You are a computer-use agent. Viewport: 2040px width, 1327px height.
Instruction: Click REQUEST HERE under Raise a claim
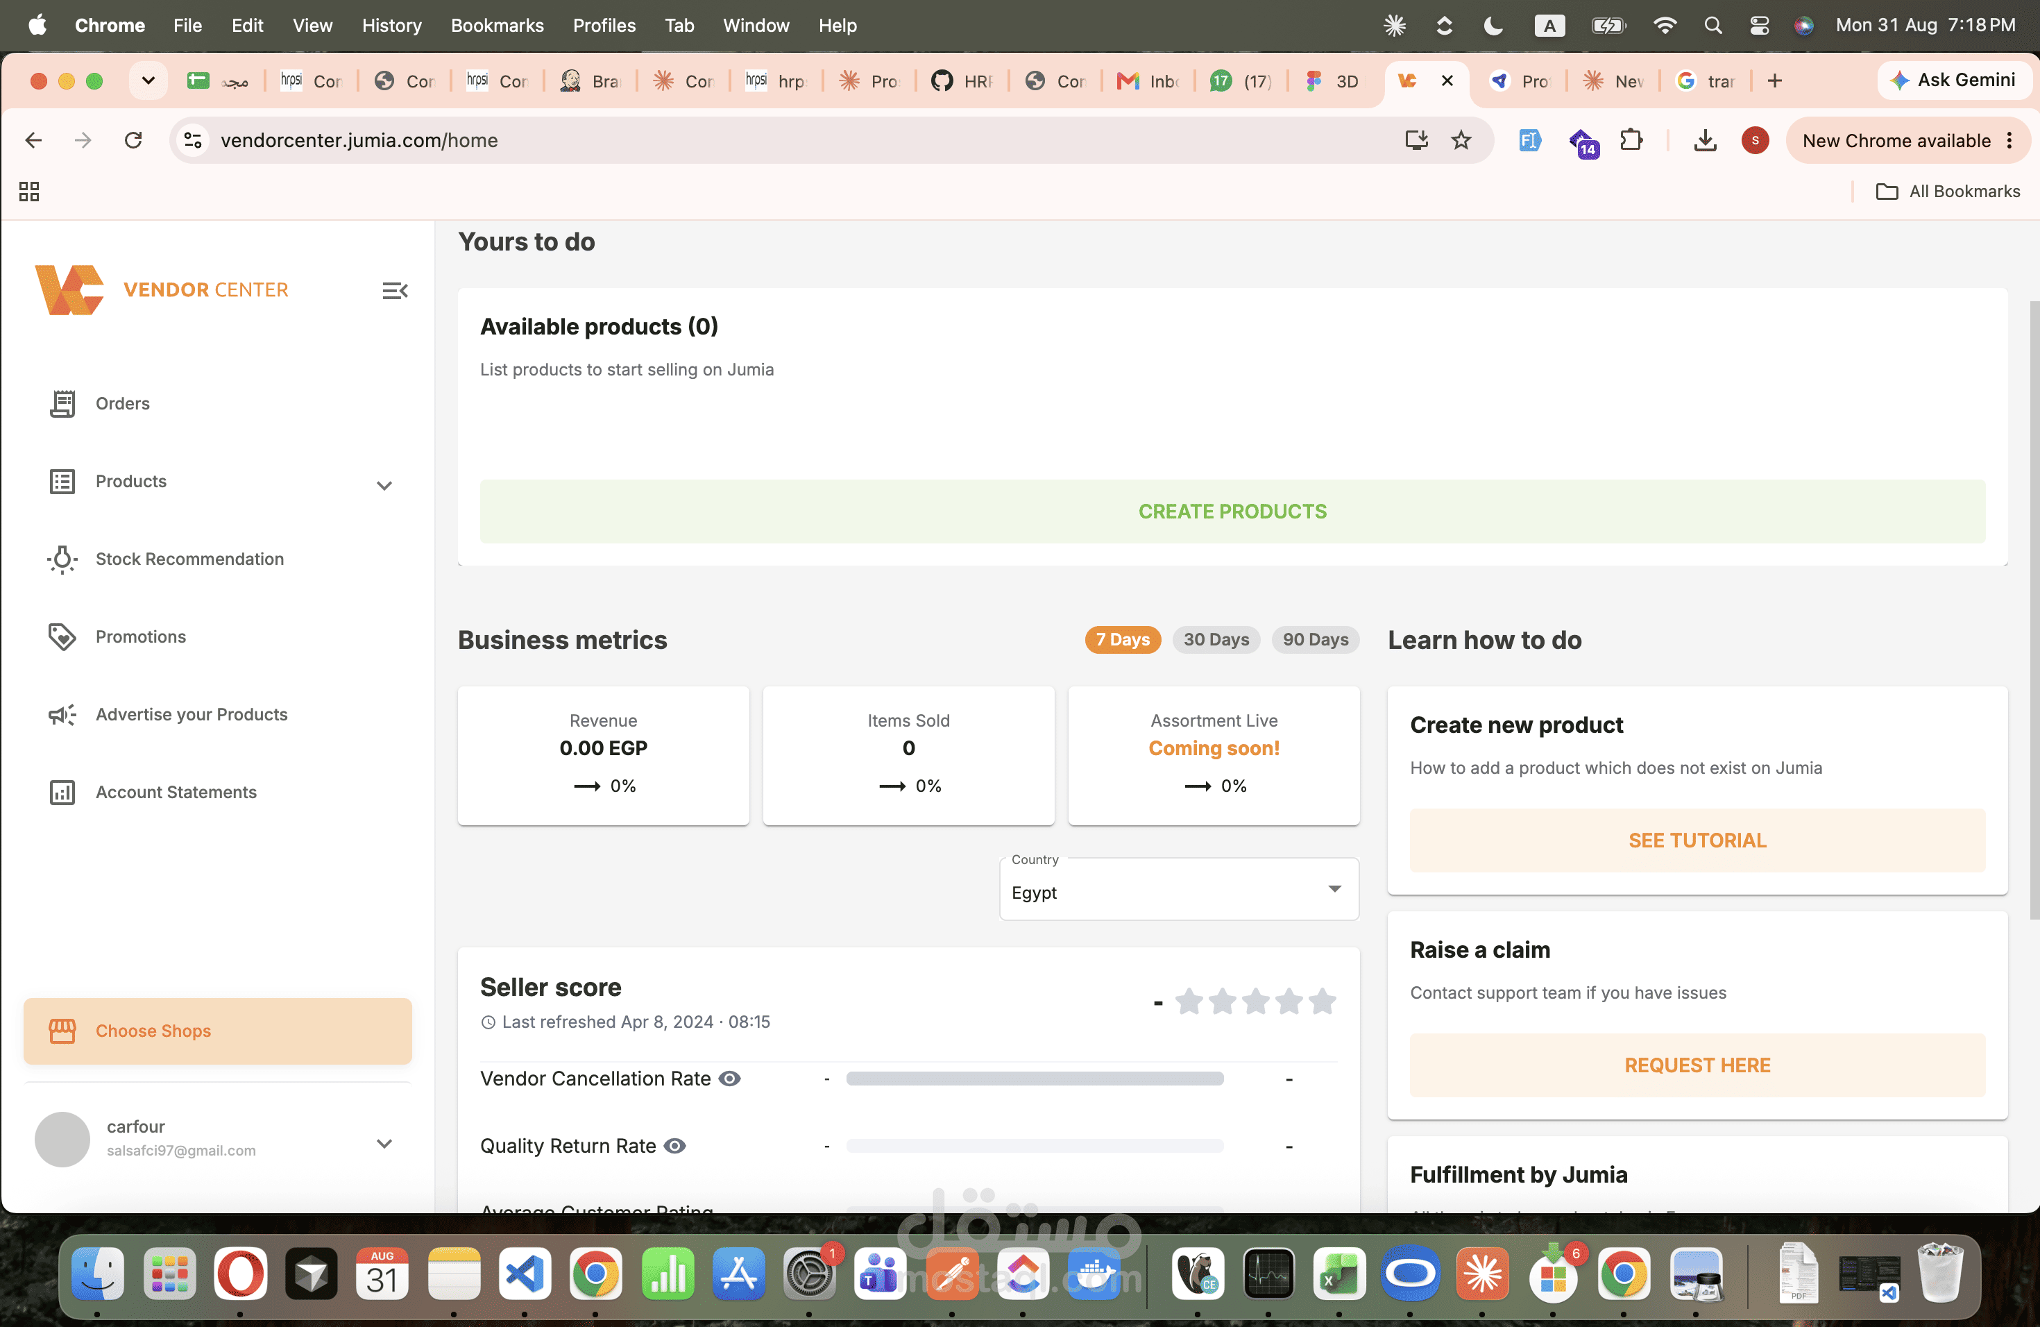pos(1697,1065)
